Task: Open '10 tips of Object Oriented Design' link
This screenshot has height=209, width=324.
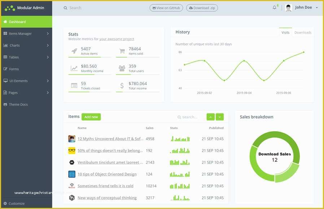Action: point(107,174)
